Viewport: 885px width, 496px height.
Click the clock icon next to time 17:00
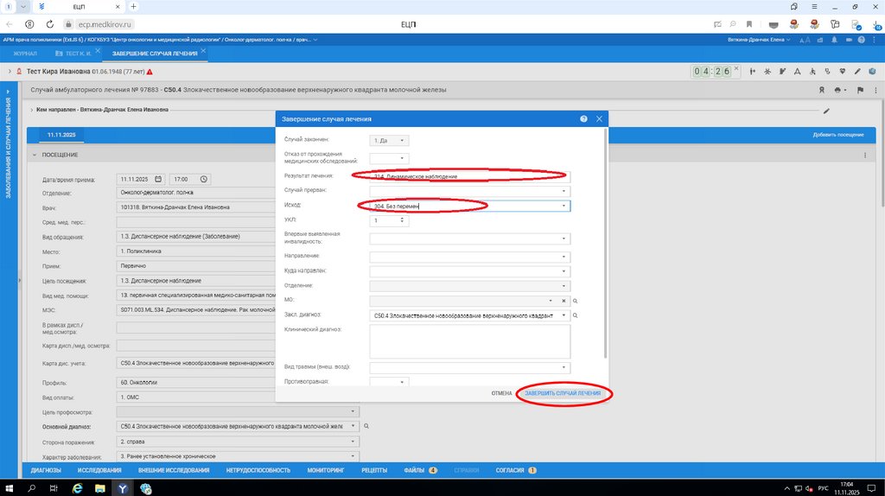pyautogui.click(x=205, y=180)
